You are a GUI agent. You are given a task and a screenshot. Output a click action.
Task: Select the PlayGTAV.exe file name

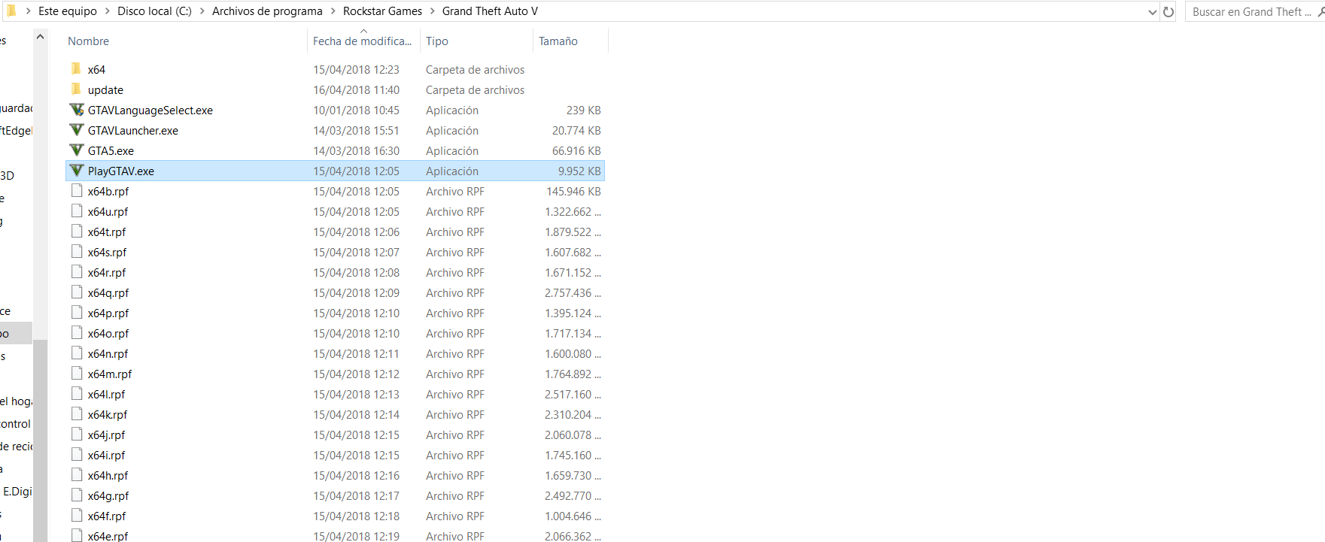point(121,171)
